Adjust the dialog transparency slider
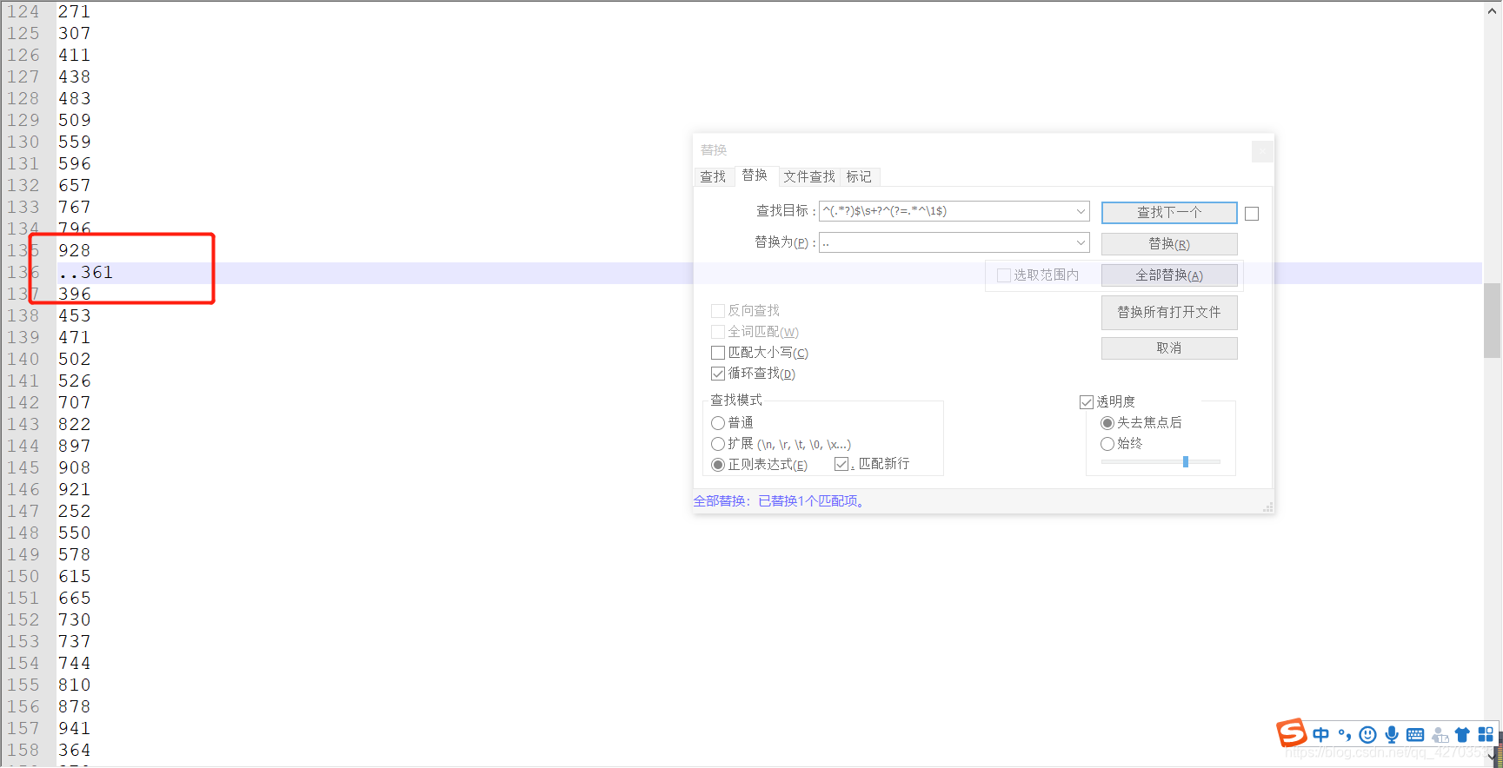 pos(1185,462)
